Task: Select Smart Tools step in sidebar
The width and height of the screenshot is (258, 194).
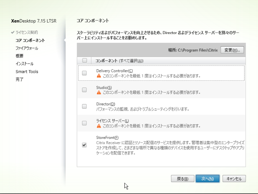Action: 27,72
